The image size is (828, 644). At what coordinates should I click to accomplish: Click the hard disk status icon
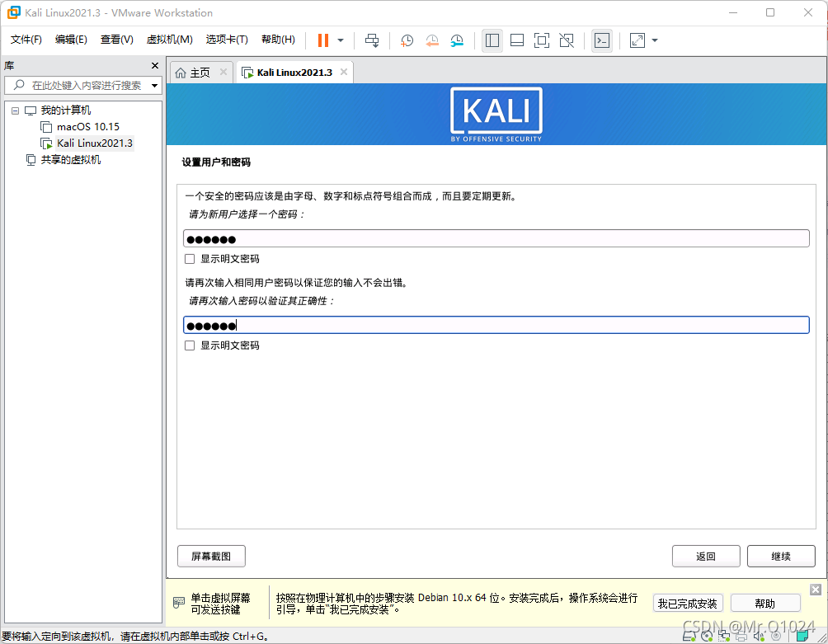click(689, 636)
